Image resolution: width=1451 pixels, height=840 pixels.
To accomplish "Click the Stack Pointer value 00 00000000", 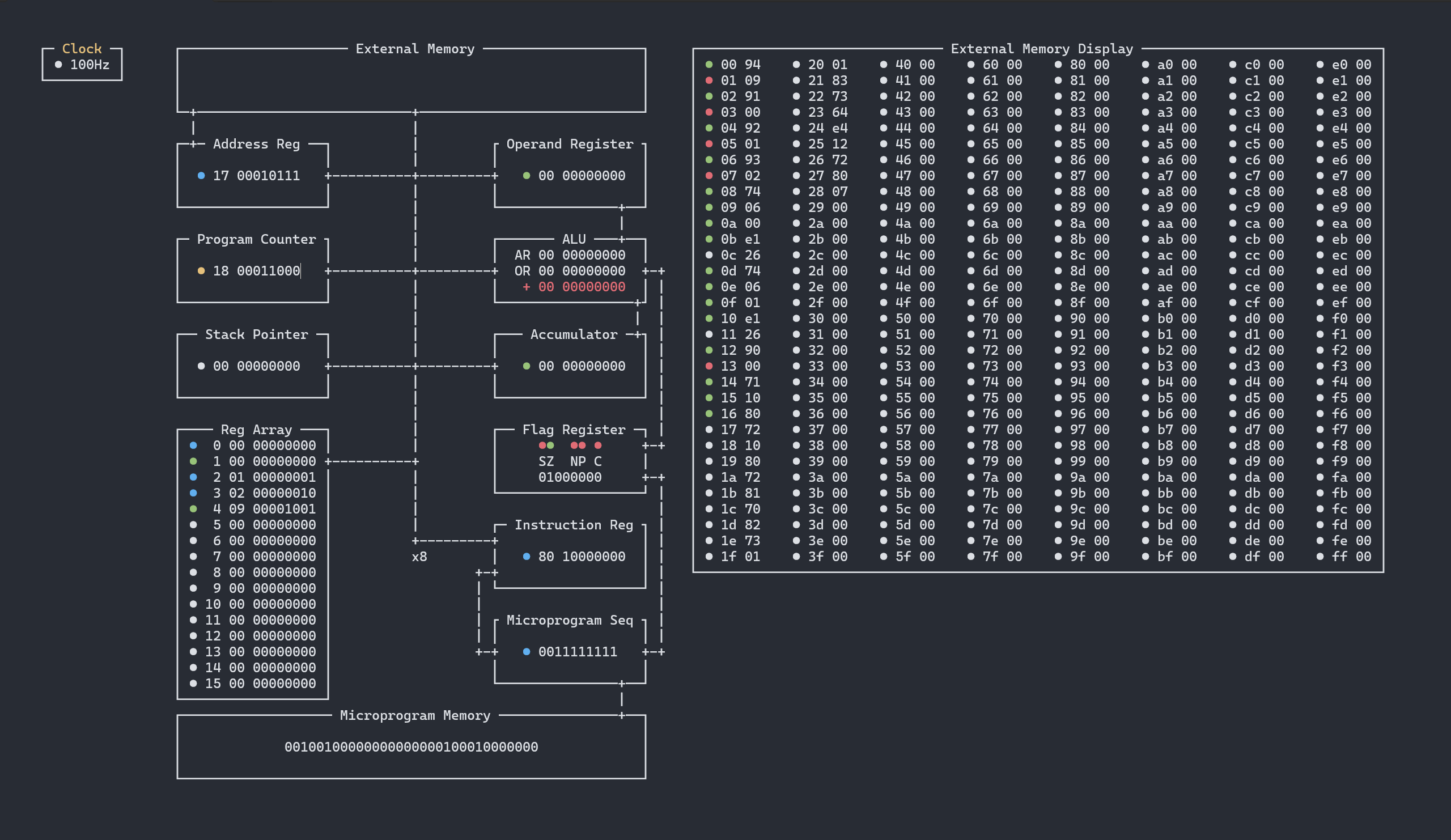I will coord(257,366).
